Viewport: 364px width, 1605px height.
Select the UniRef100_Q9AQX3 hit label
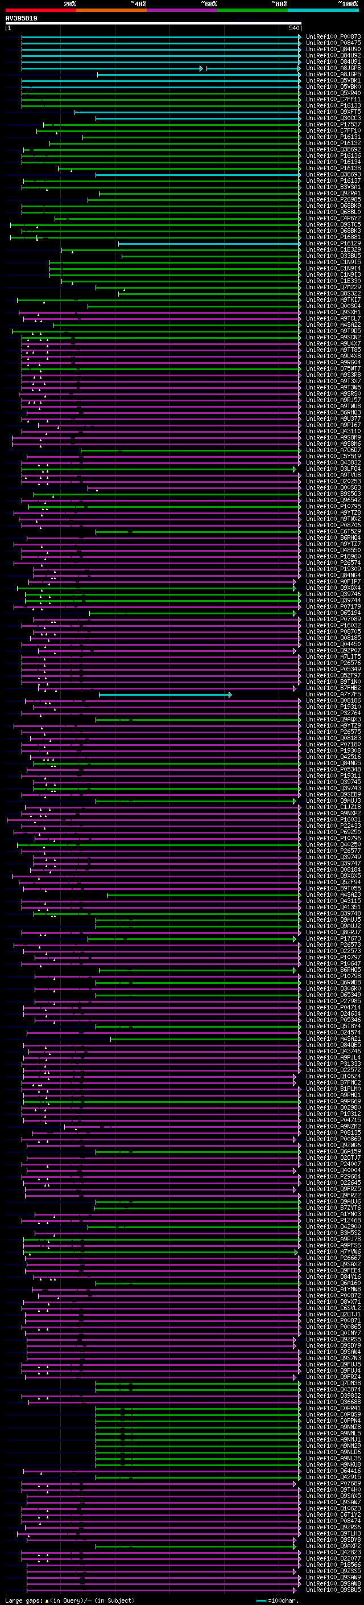pyautogui.click(x=333, y=720)
